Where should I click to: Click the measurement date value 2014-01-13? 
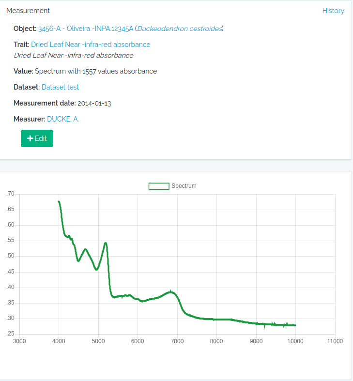[x=94, y=103]
